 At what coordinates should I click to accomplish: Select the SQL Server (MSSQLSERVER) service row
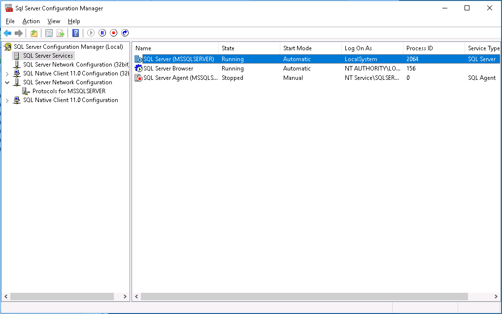click(317, 59)
